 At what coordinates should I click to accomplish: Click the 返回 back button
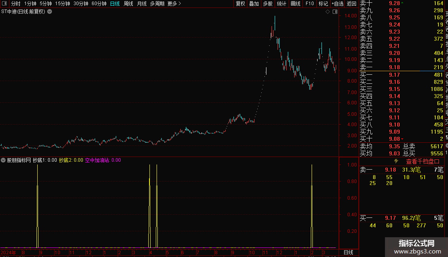[x=351, y=4]
